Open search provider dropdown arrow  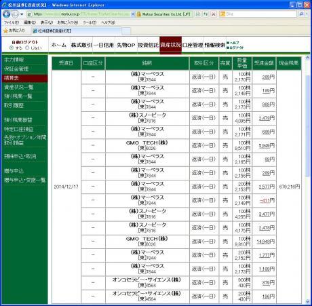click(x=307, y=14)
